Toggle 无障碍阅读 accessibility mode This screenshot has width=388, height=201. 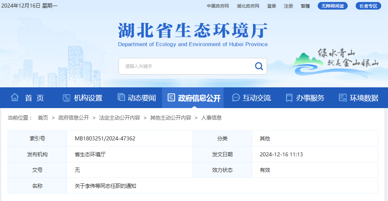pos(333,6)
